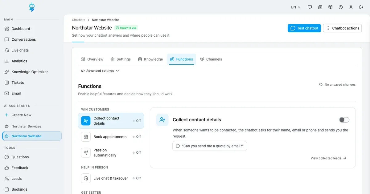Open the monitor display icon in header

click(x=310, y=7)
